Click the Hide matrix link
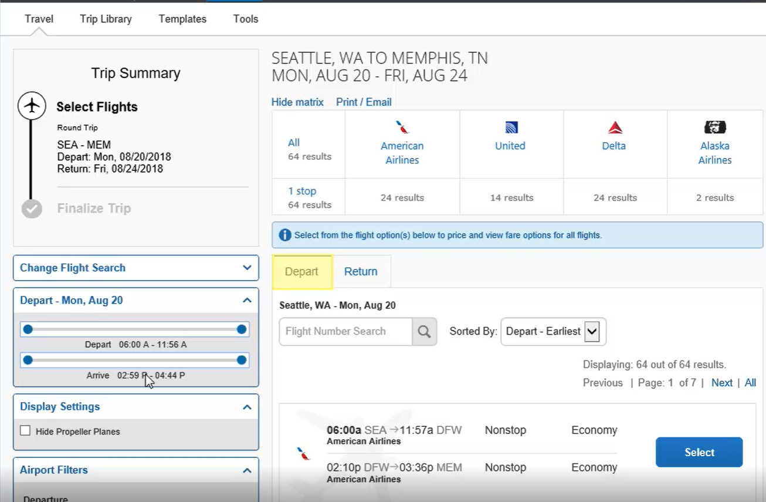The width and height of the screenshot is (766, 502). click(297, 102)
